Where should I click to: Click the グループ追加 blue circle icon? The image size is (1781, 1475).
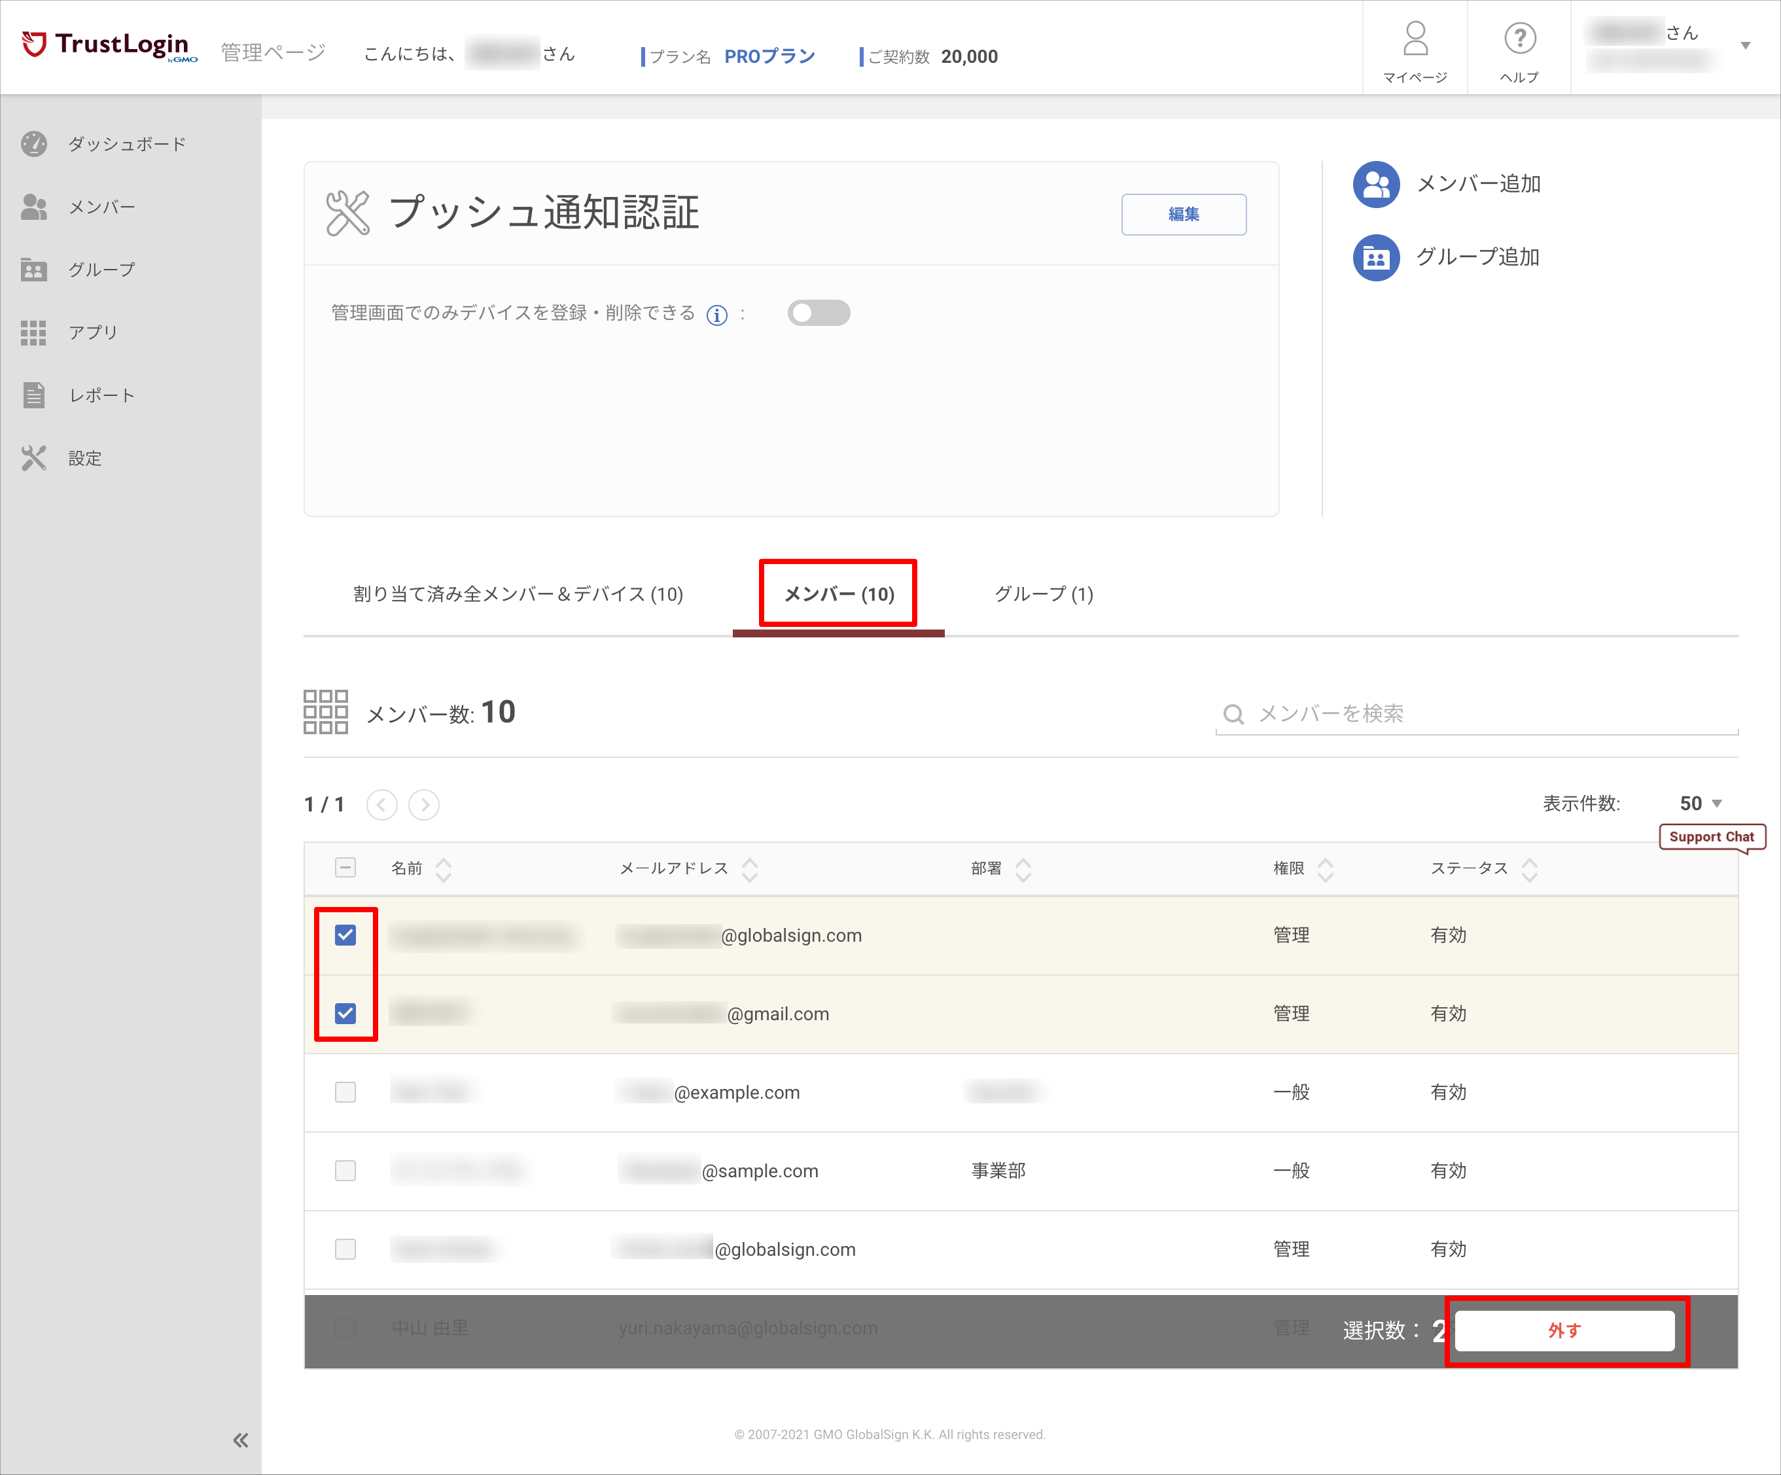point(1375,257)
